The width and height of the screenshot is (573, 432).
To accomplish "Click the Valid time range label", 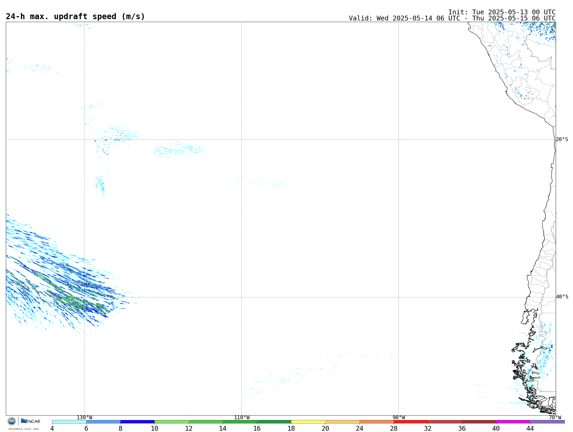I will pos(452,18).
